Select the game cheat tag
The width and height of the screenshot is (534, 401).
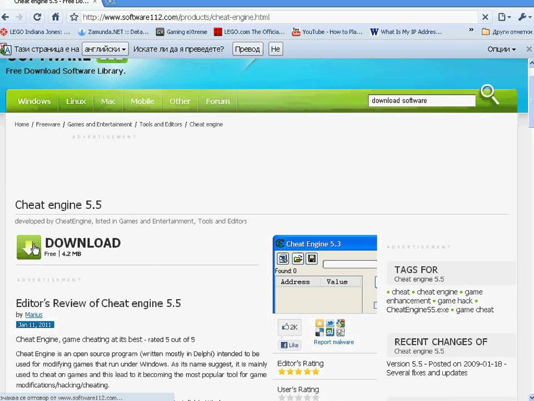[x=474, y=310]
